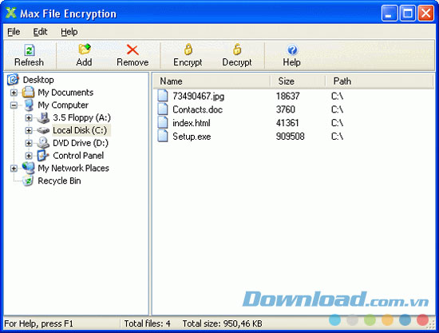Viewport: 439px width, 333px height.
Task: Click the Refresh toolbar icon
Action: 29,50
